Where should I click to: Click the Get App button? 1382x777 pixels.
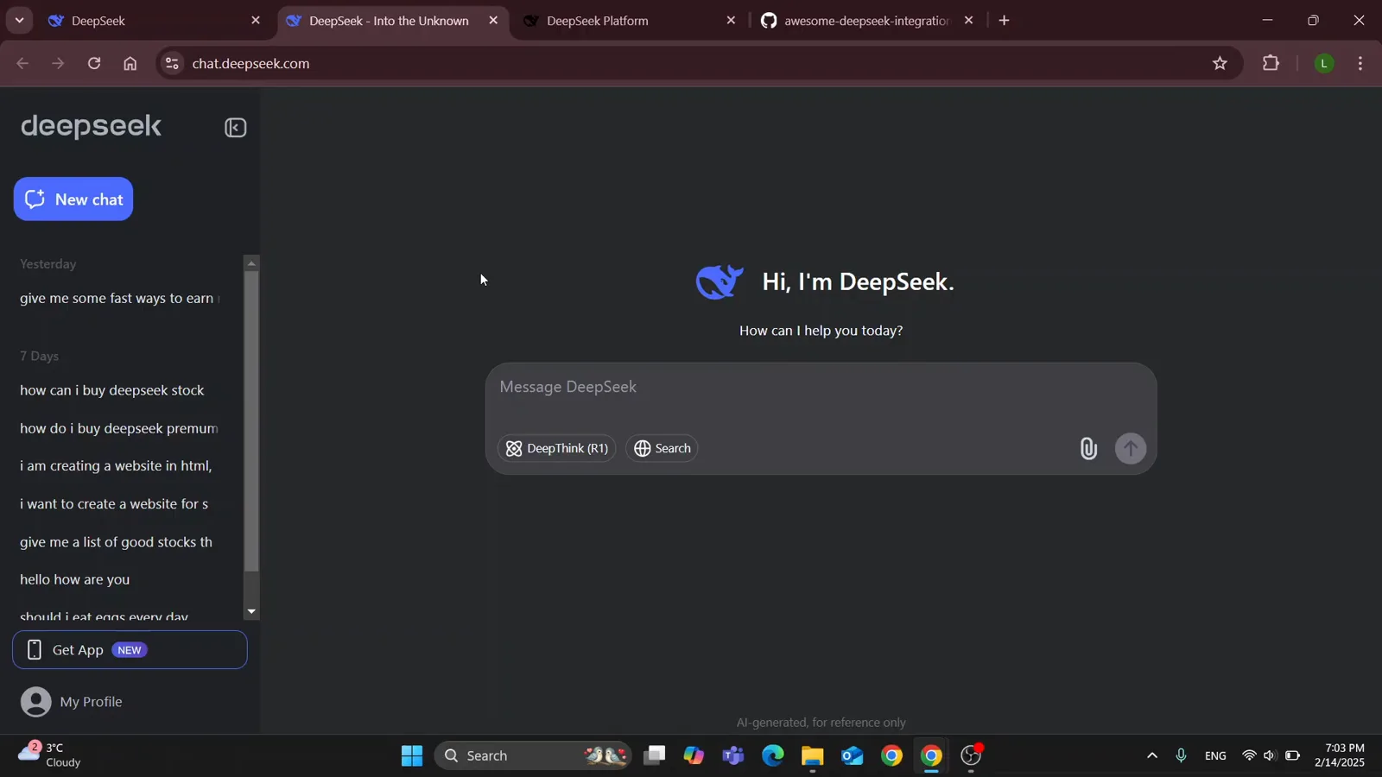(x=130, y=650)
